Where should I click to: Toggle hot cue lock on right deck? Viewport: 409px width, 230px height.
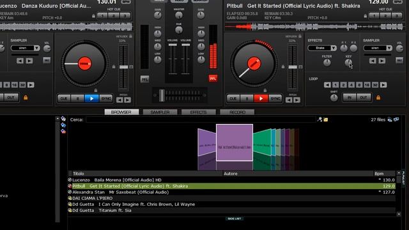[x=365, y=16]
